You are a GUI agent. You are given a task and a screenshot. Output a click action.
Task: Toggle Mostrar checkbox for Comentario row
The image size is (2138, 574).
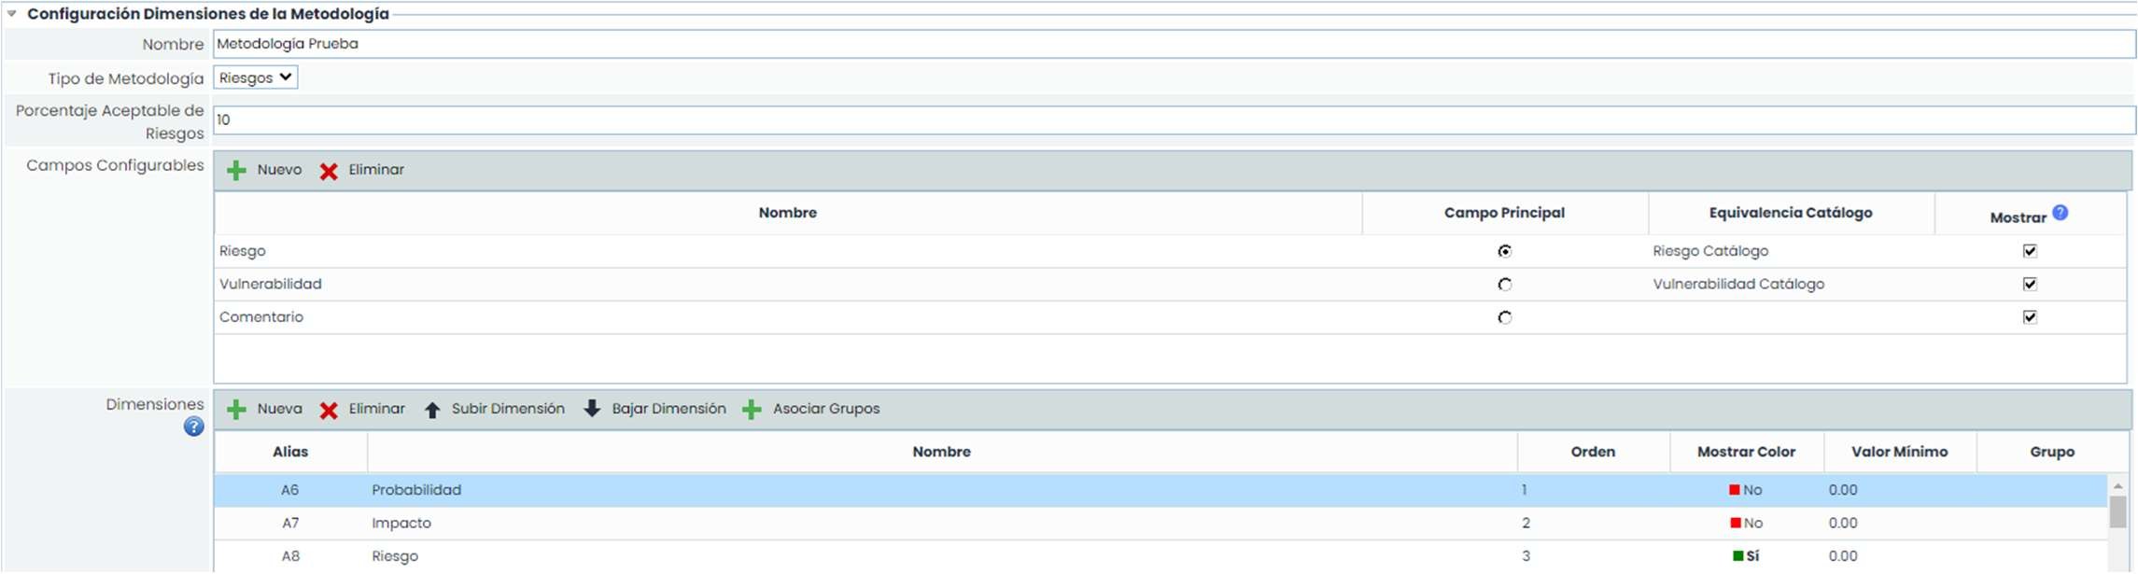(x=2030, y=317)
